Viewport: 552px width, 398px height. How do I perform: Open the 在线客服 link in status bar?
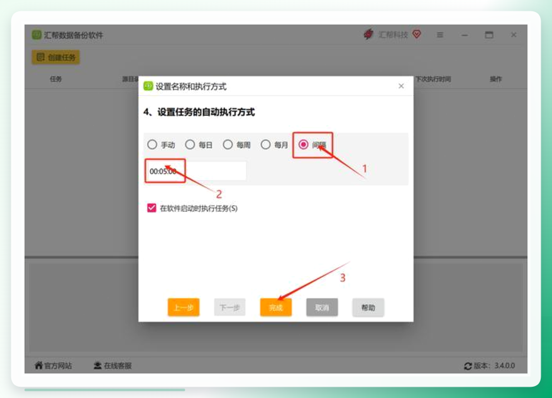(x=113, y=365)
